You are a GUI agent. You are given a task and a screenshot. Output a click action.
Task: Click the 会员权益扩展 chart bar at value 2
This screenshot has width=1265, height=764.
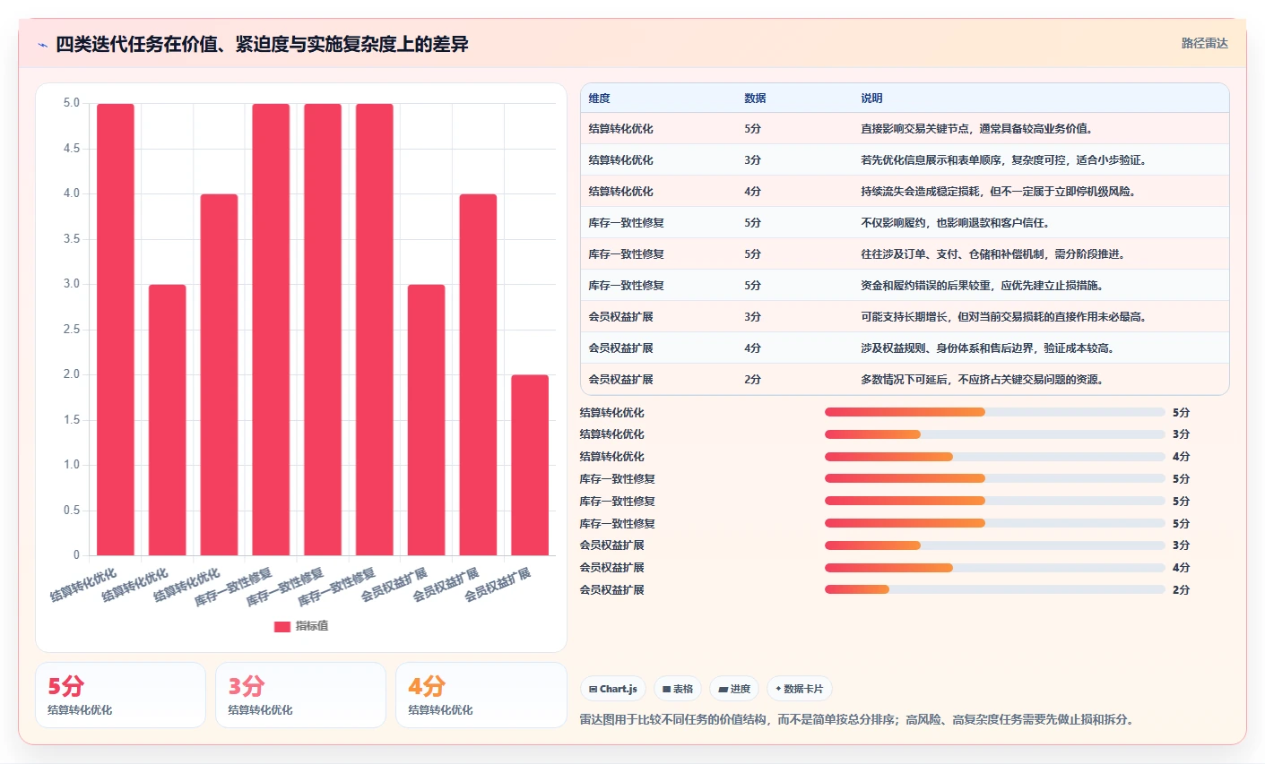point(530,465)
